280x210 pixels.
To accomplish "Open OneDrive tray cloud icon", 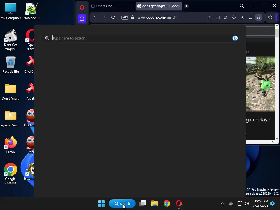I will (231, 203).
